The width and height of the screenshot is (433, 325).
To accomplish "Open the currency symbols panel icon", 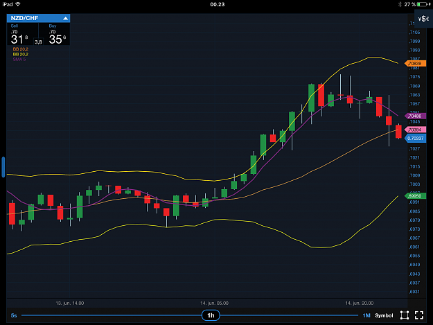I will coord(423,19).
